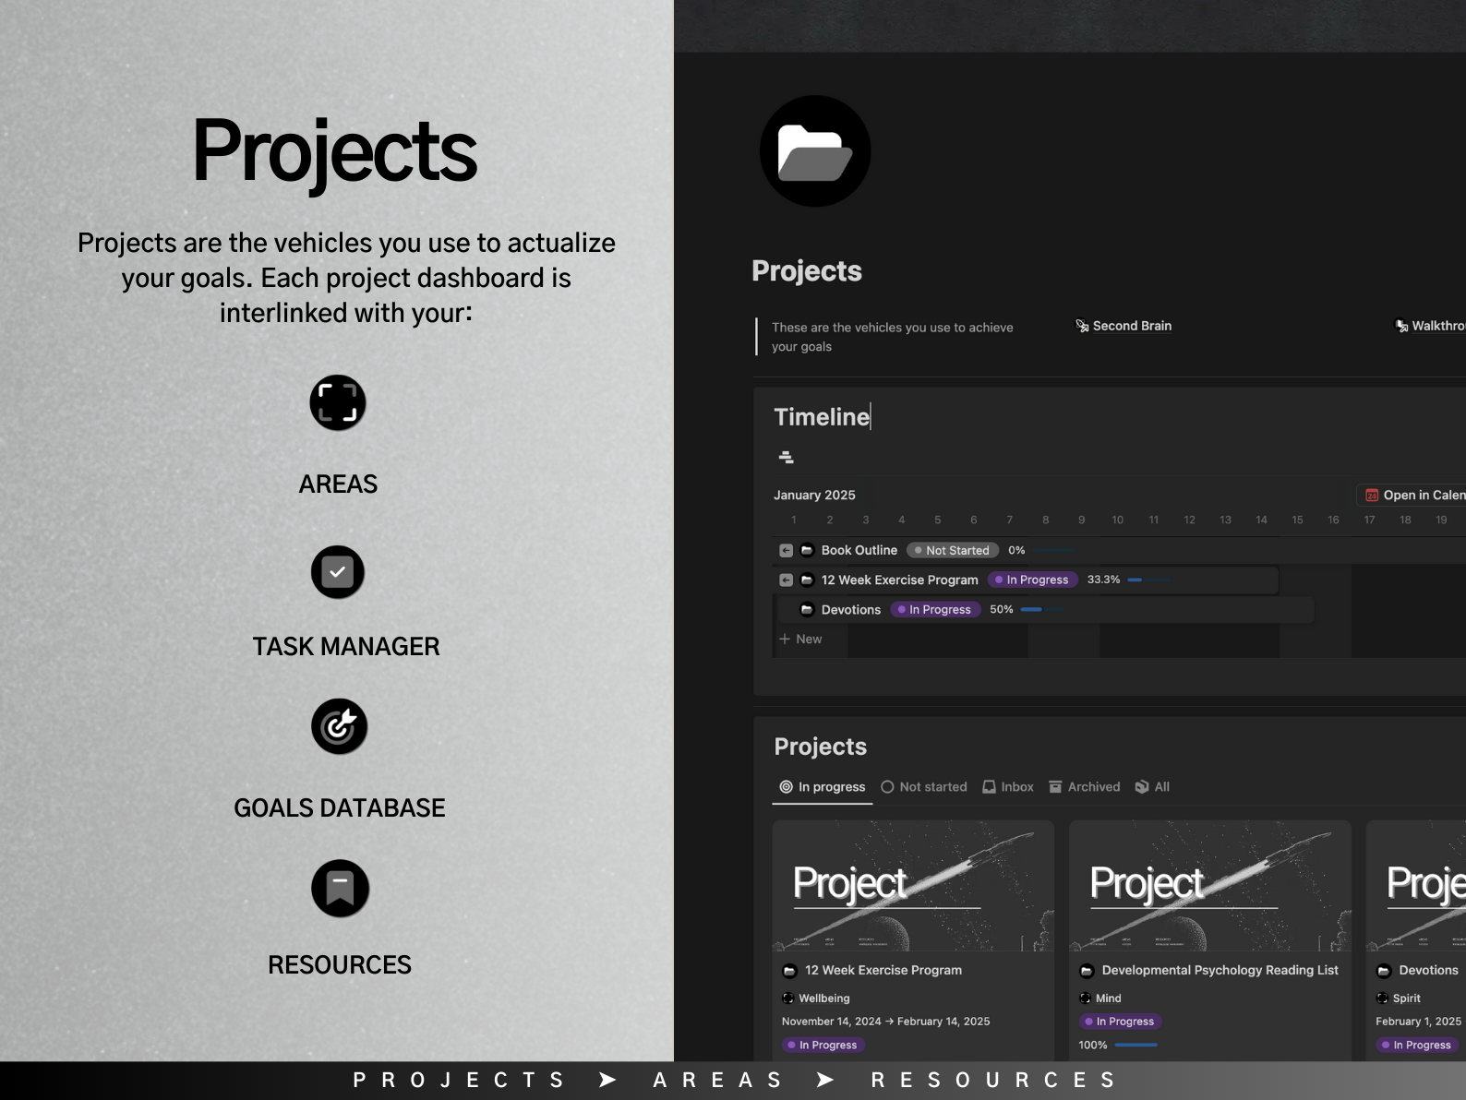1466x1100 pixels.
Task: Click the Second Brain link icon
Action: [1082, 326]
